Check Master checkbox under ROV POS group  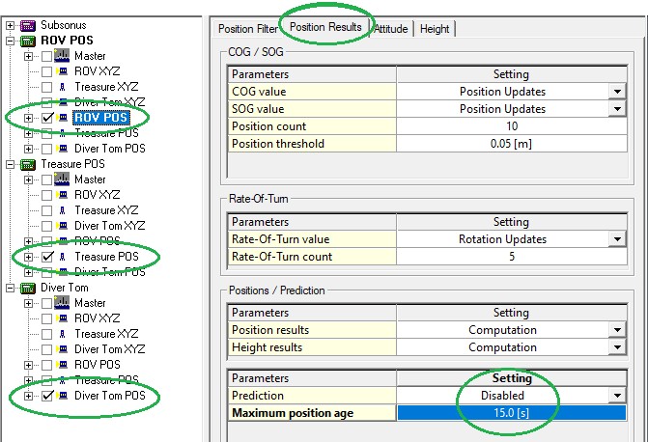[x=47, y=56]
